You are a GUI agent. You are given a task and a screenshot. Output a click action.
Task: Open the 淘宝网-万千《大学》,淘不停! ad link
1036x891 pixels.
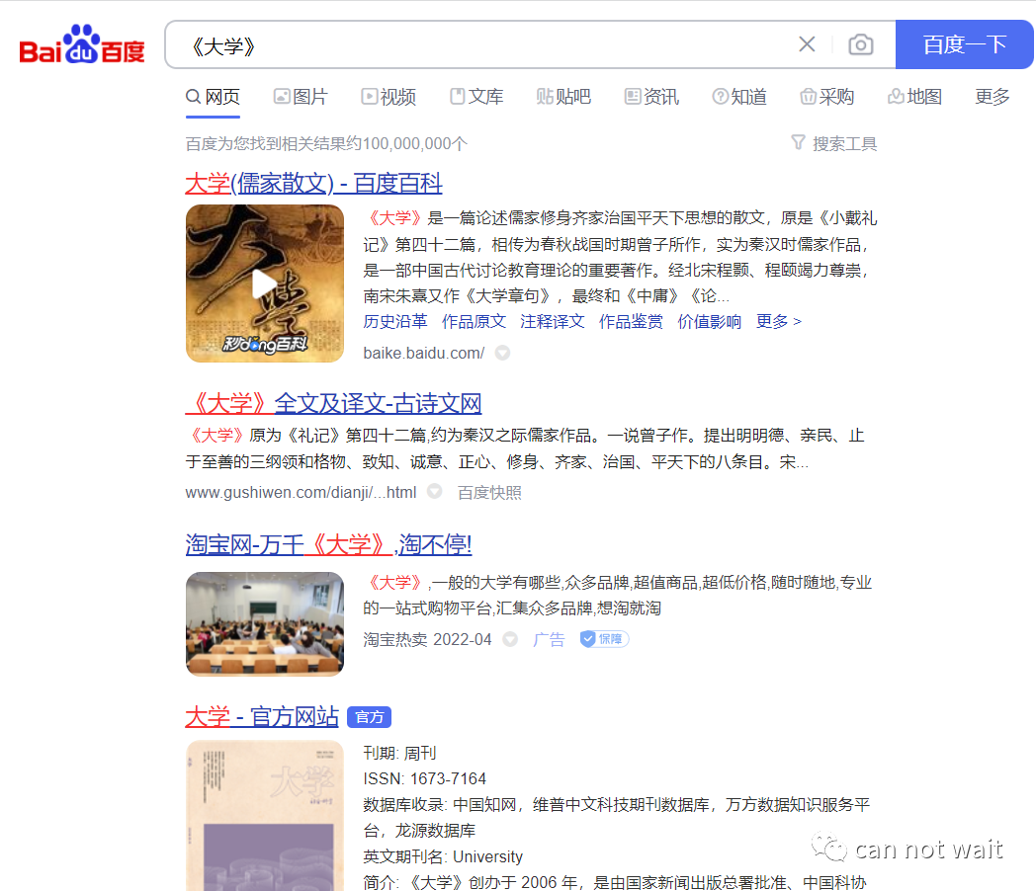[328, 544]
